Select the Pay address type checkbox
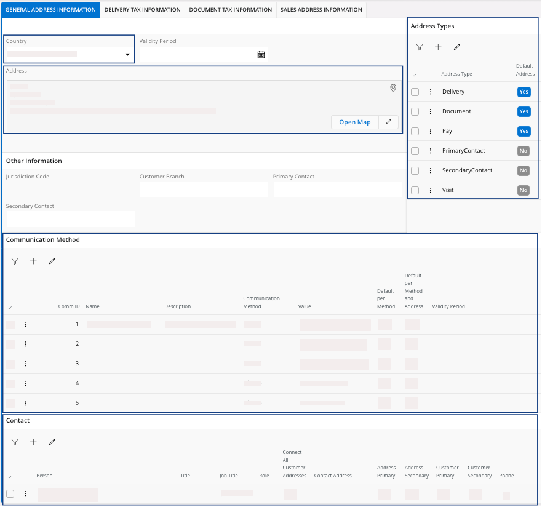This screenshot has height=507, width=542. tap(415, 131)
